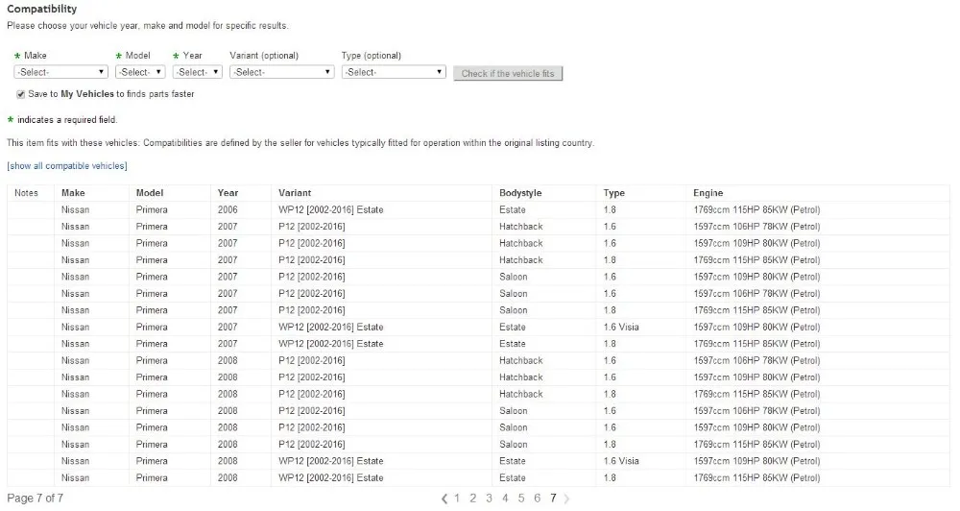Screen dimensions: 960x511
Task: Open the Variant (optional) dropdown
Action: click(x=281, y=72)
